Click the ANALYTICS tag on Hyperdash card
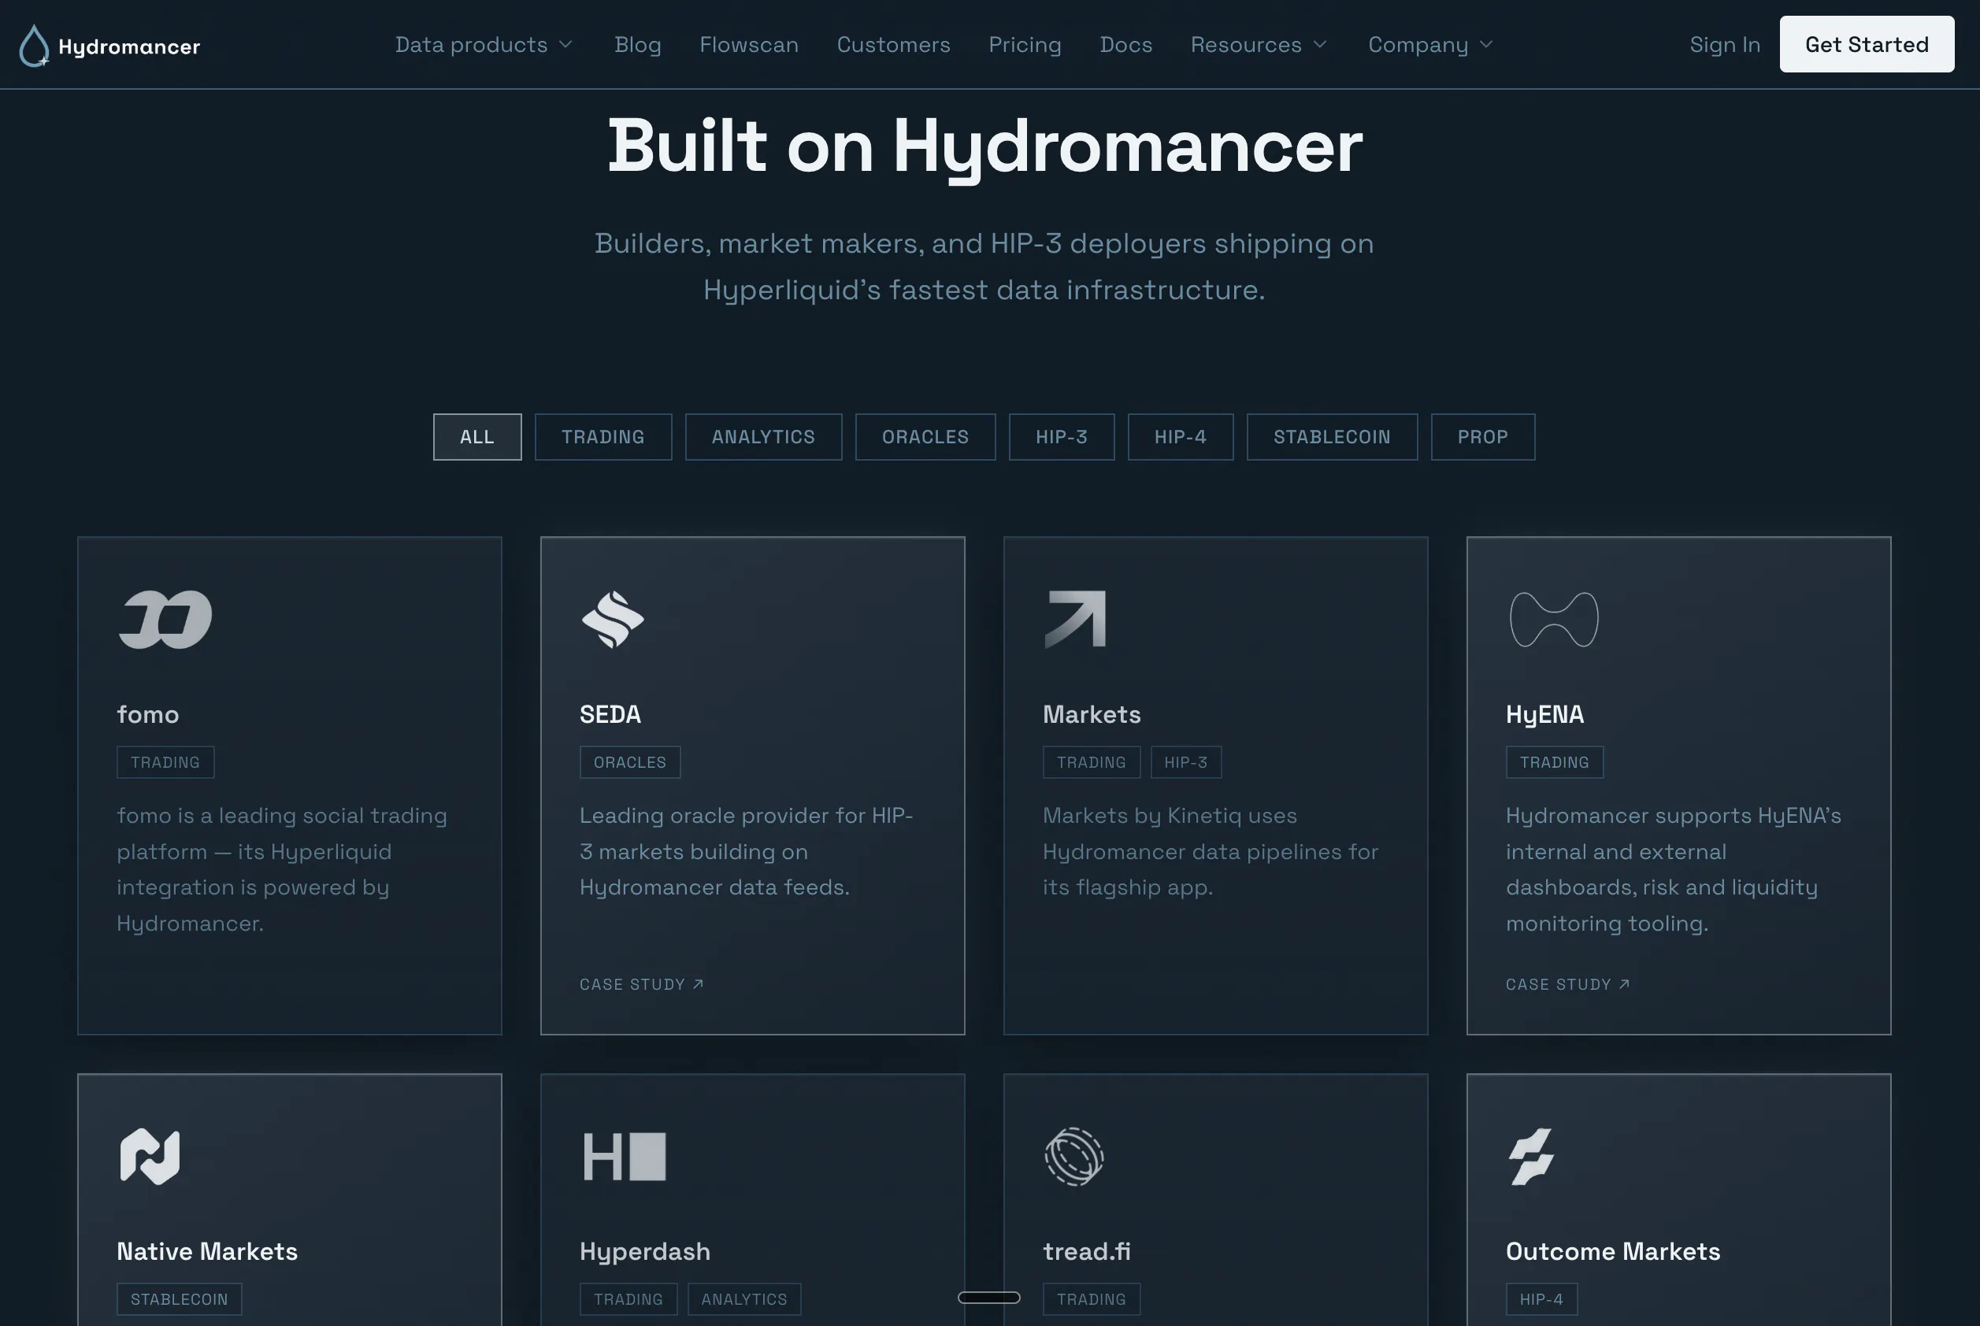Screen dimensions: 1980x1326 click(743, 1299)
